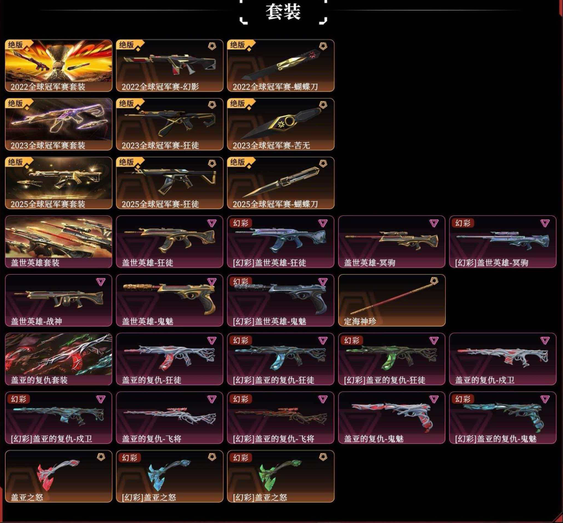Click pentagon icon on 2022全球冠军赛-幻影 card

click(x=212, y=46)
